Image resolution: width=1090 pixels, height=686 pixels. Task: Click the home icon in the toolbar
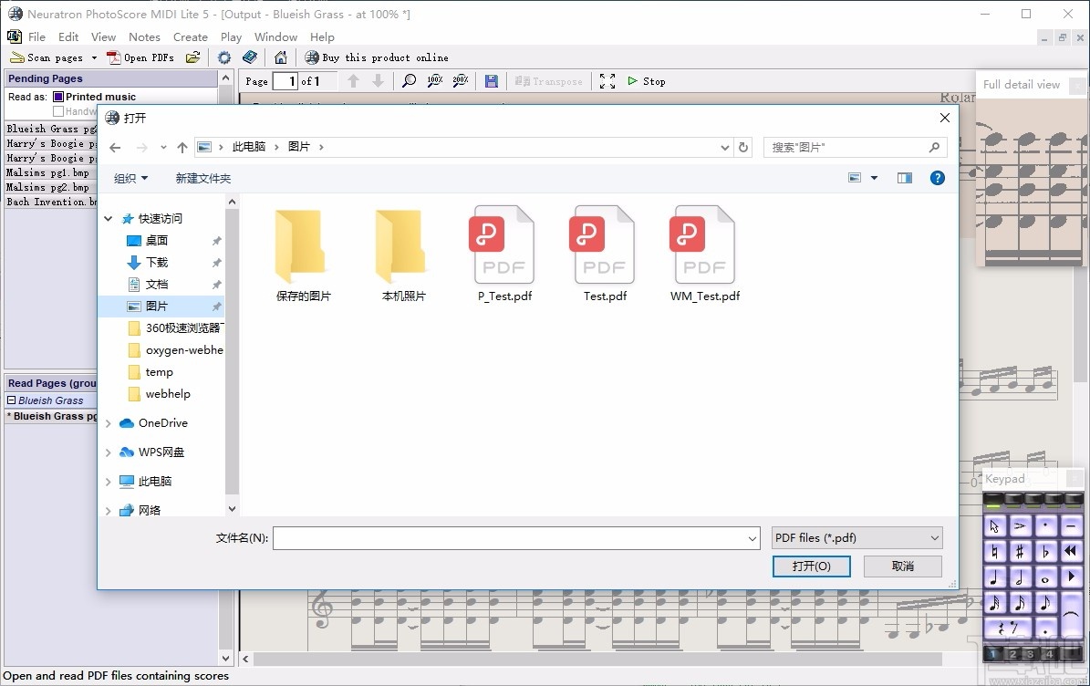tap(280, 57)
